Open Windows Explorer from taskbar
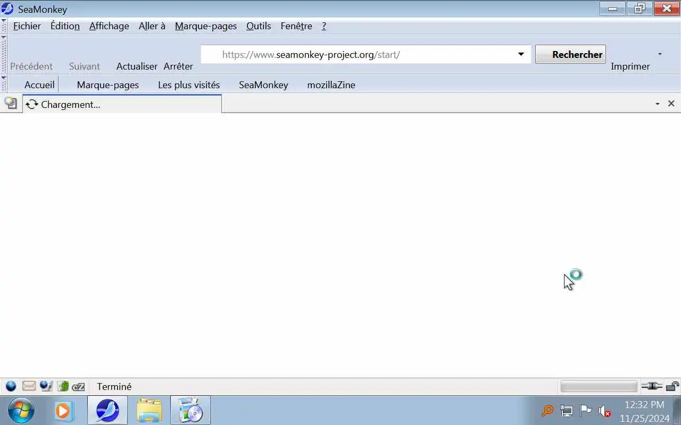The height and width of the screenshot is (425, 681). tap(149, 411)
